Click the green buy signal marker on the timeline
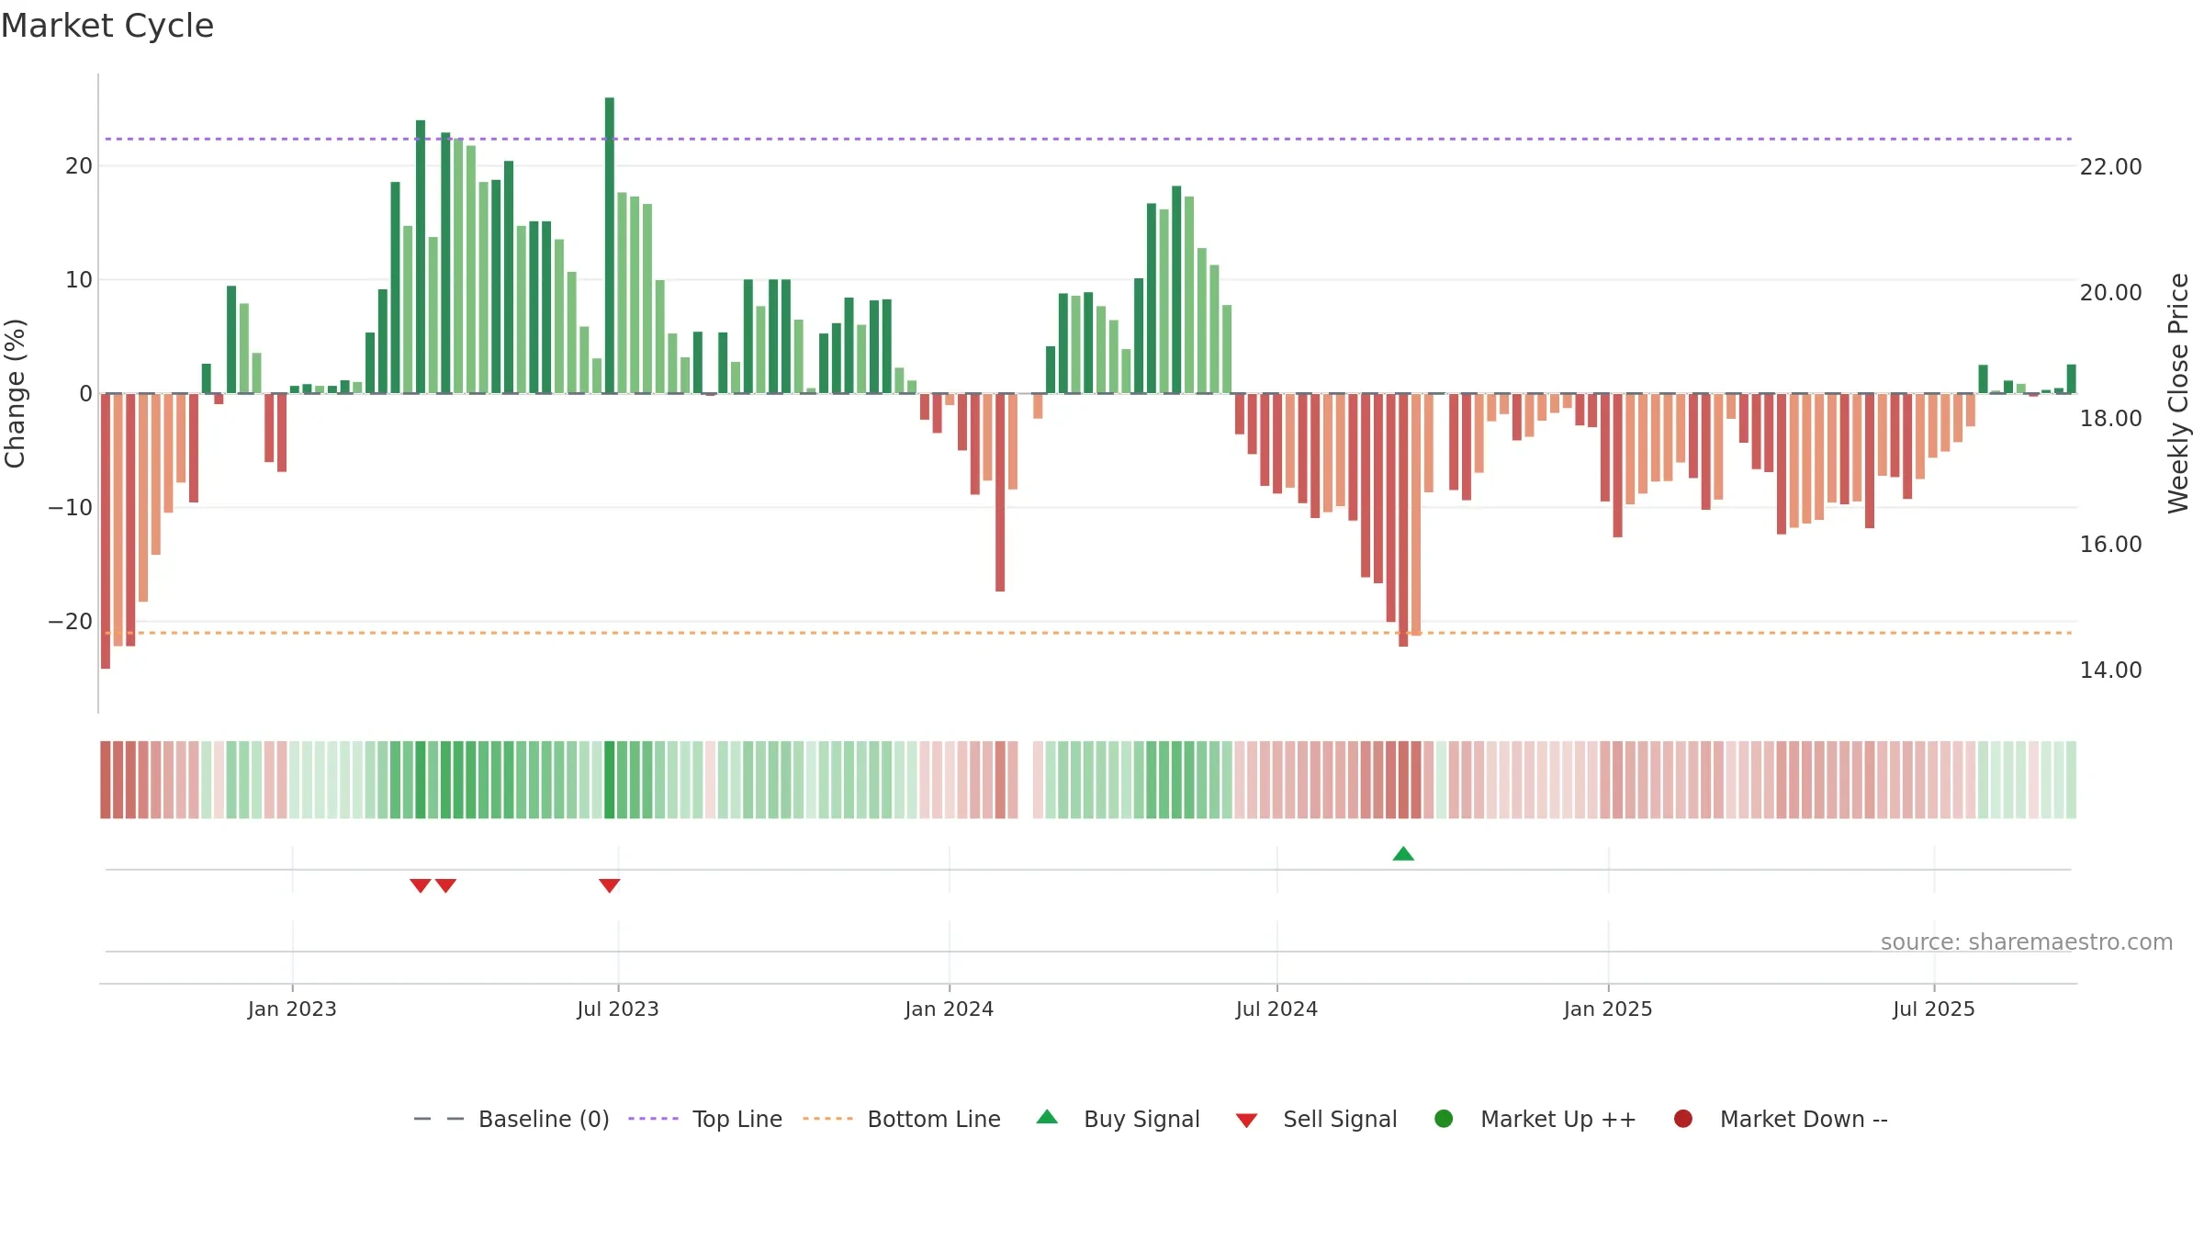2204x1240 pixels. (1403, 853)
